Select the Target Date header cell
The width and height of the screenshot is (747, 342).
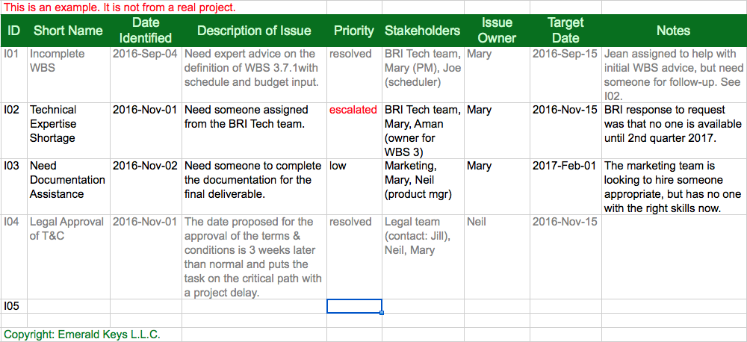565,31
